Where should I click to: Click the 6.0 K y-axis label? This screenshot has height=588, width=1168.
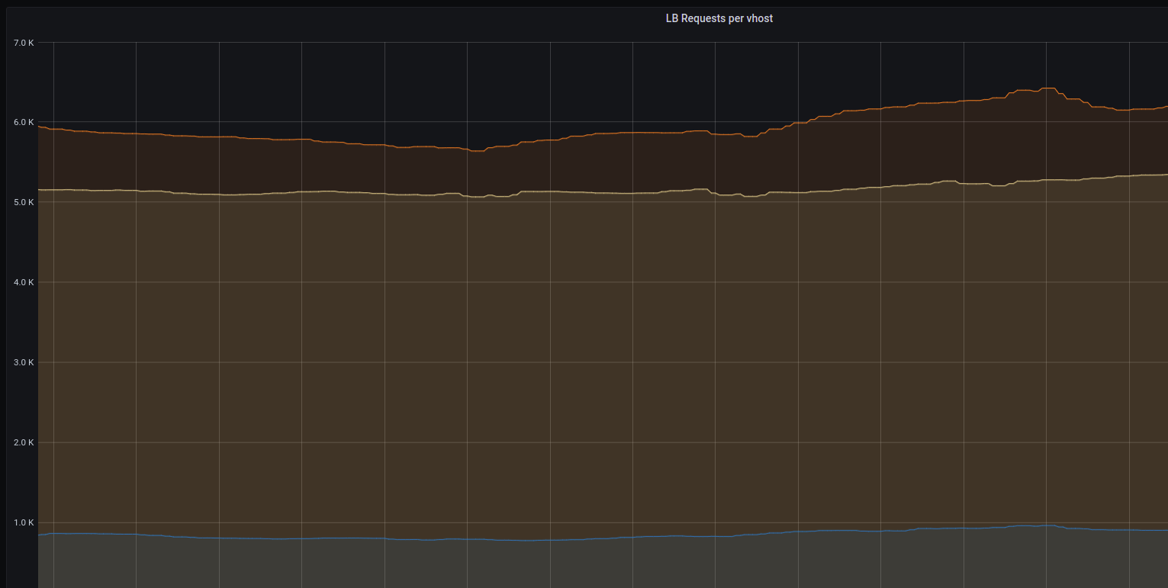tap(24, 122)
